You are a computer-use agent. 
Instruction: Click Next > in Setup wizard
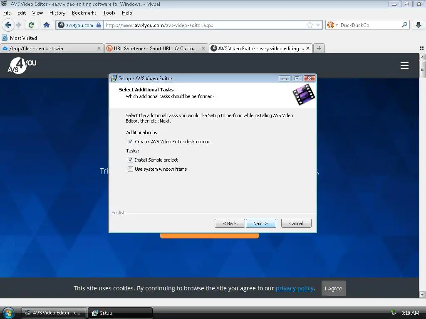261,223
